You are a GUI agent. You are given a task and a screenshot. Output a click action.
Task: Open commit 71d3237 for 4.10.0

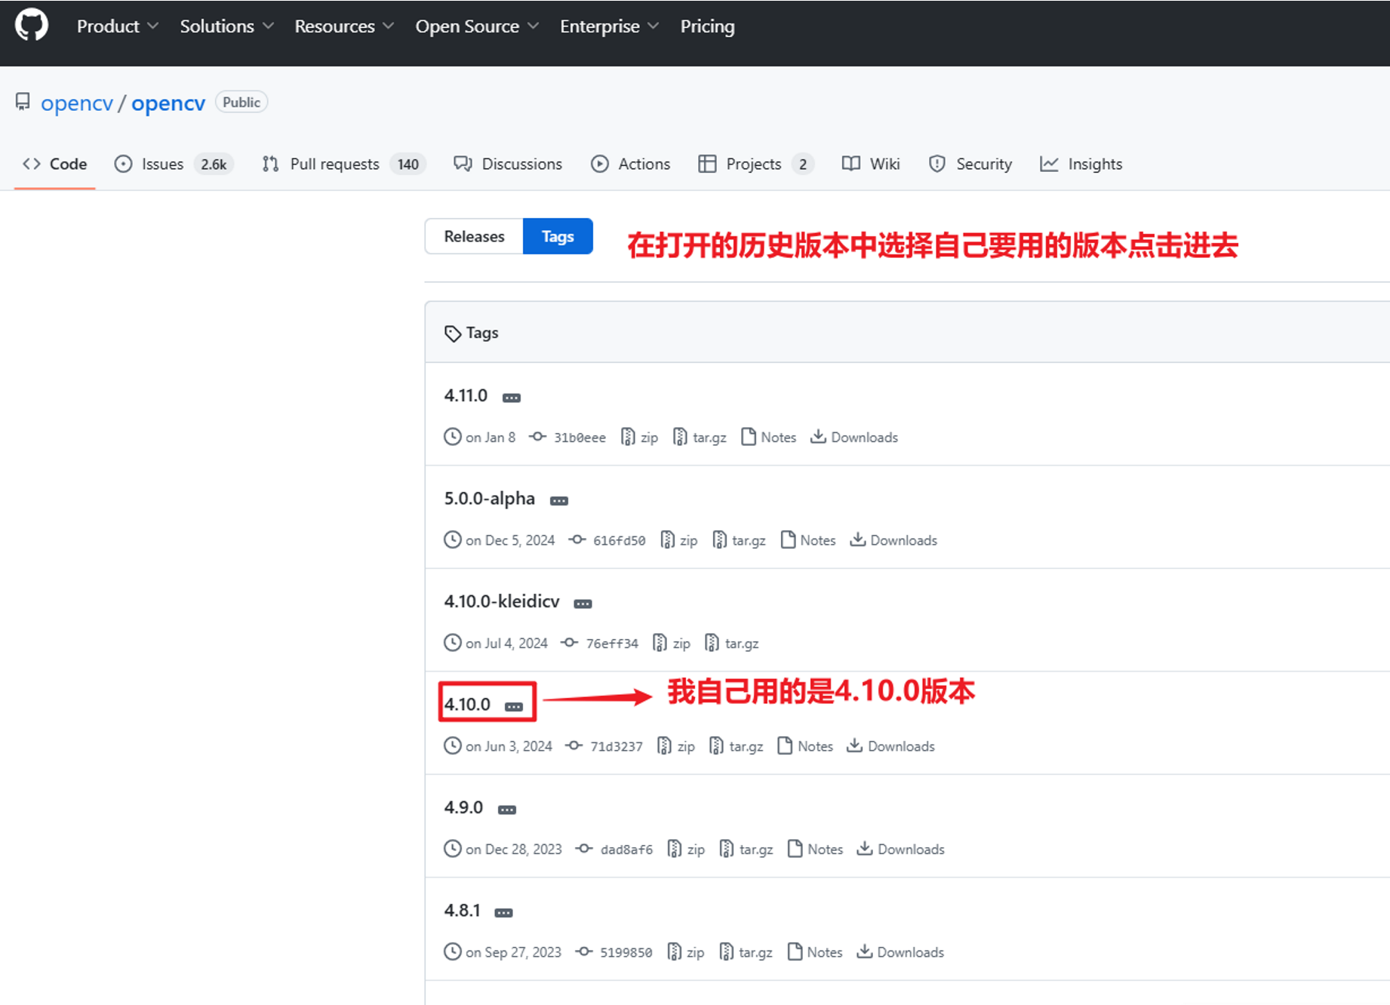click(x=604, y=746)
